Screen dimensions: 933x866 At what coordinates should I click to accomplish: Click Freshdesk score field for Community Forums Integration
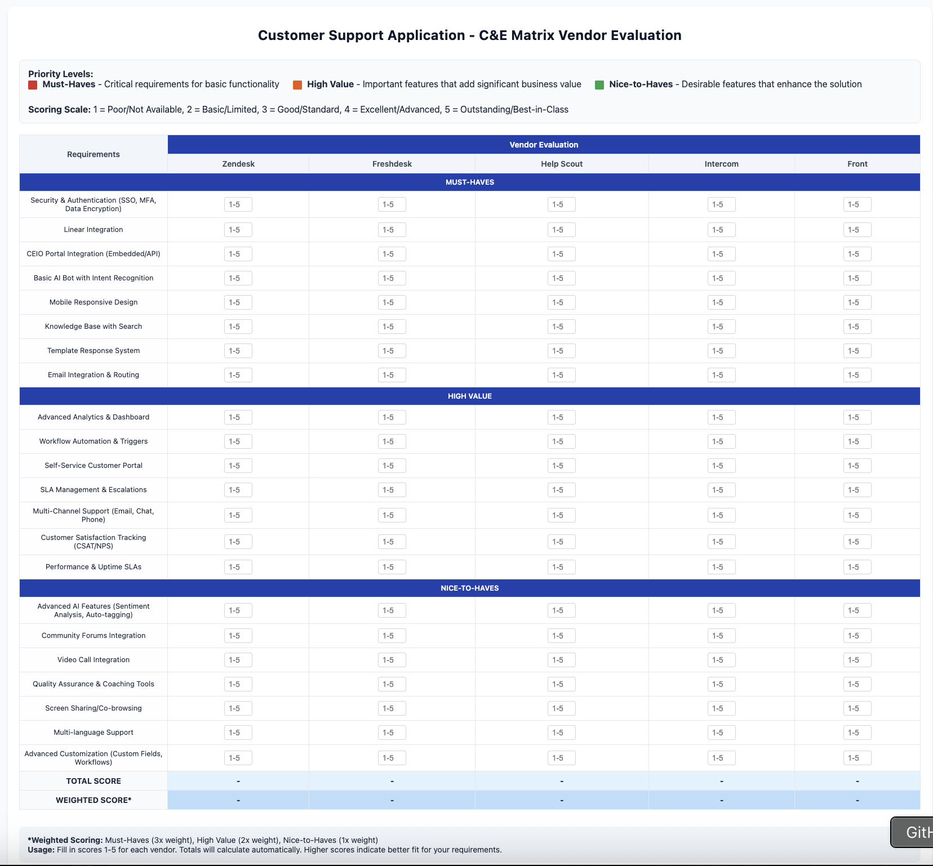tap(392, 636)
